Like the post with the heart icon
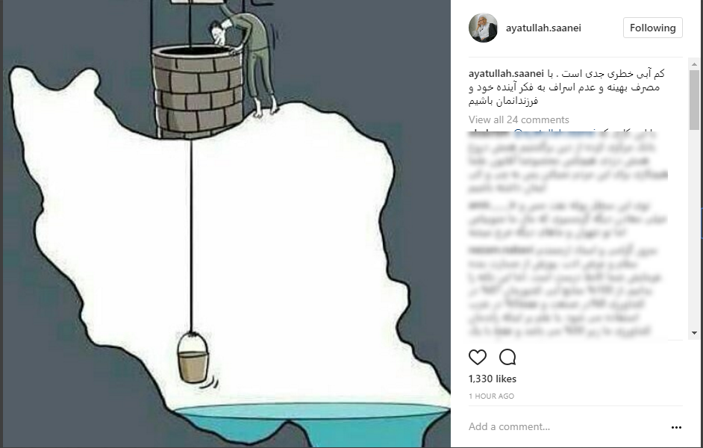This screenshot has width=703, height=448. pos(478,358)
